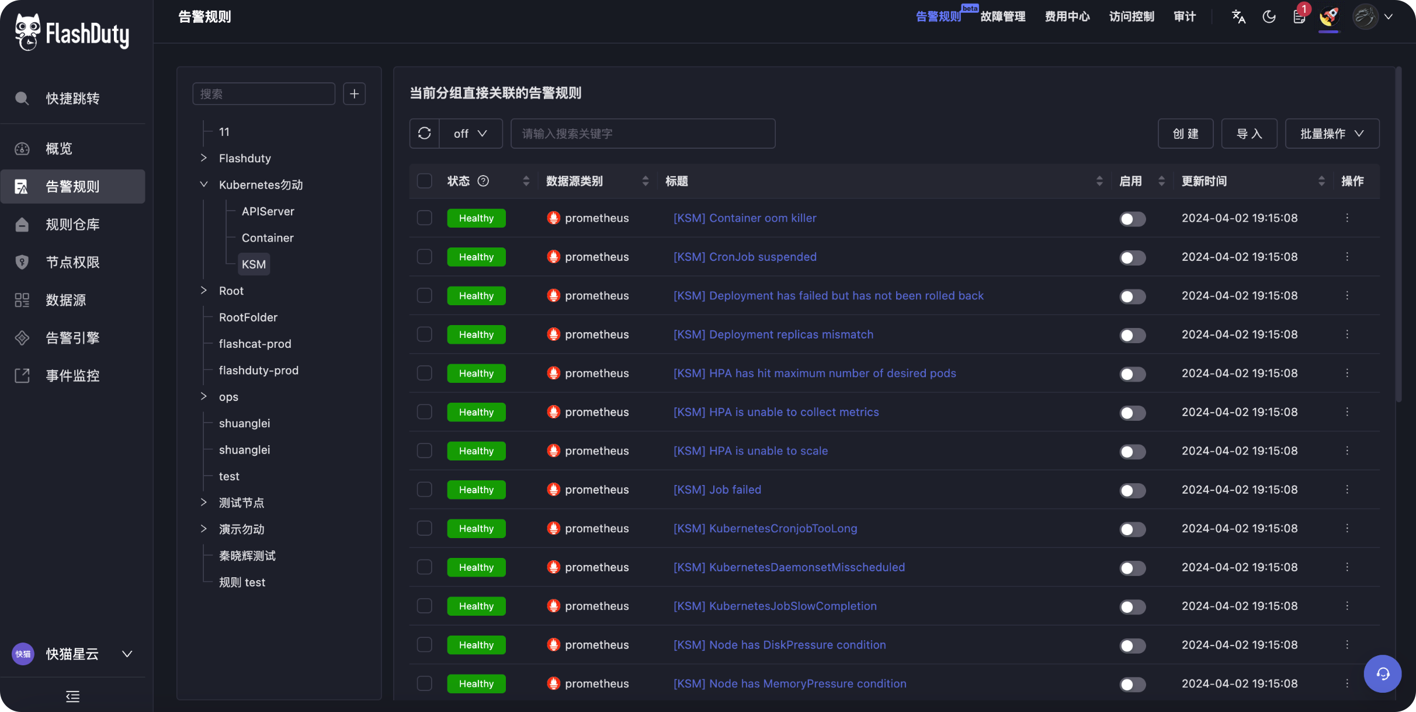
Task: Expand the 演示勿动 tree node
Action: tap(204, 529)
